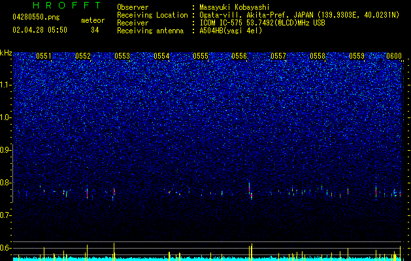Click the strong meteor echo after 0556
Viewport: 411px width, 261px height.
point(250,191)
